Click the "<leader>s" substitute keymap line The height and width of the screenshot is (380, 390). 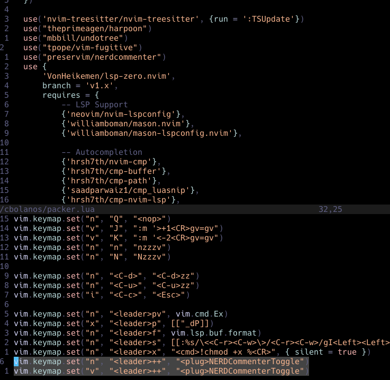pyautogui.click(x=202, y=342)
